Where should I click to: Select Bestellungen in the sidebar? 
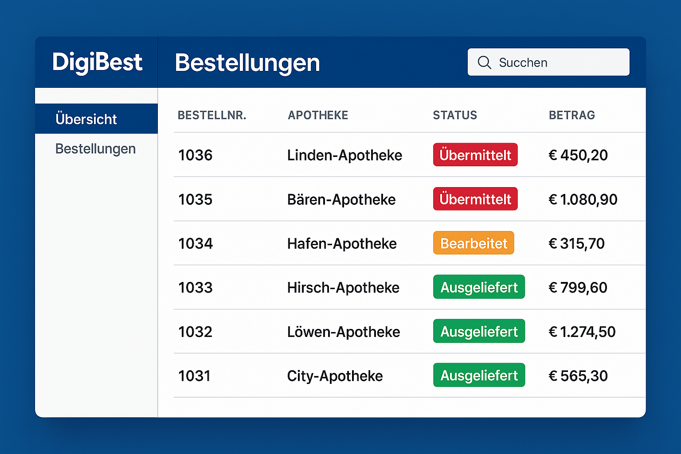95,149
